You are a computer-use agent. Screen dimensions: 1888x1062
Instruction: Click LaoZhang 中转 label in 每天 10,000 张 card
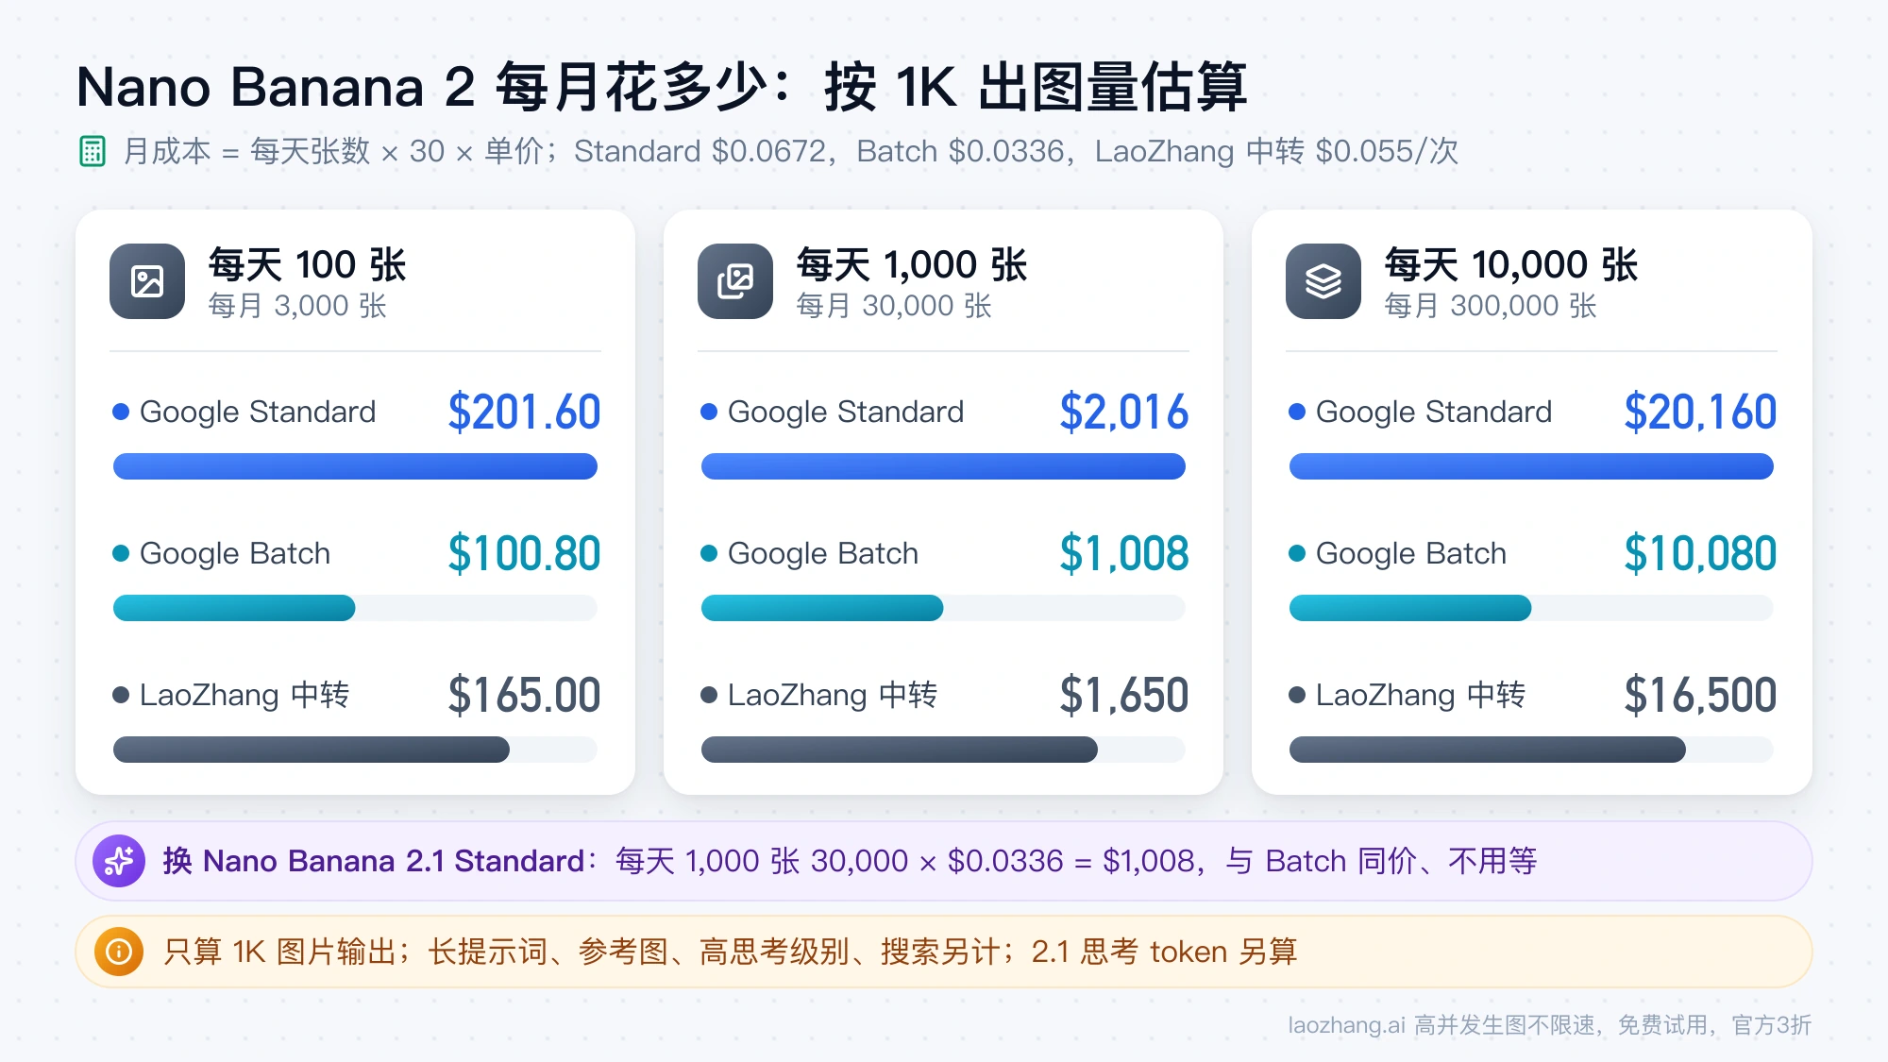tap(1421, 696)
